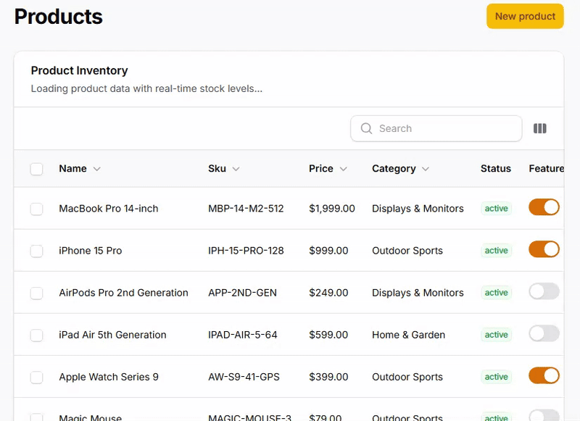Click the Magic Mouse product name

point(90,417)
